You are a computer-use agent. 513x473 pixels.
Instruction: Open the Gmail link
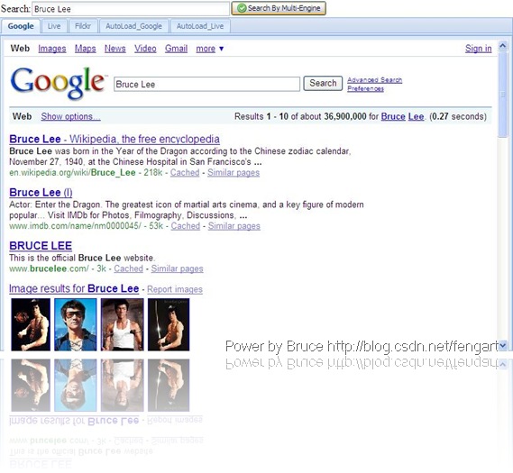[x=176, y=49]
